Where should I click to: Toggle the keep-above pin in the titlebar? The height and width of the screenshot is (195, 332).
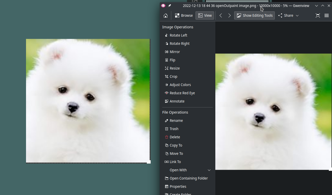(x=169, y=5)
